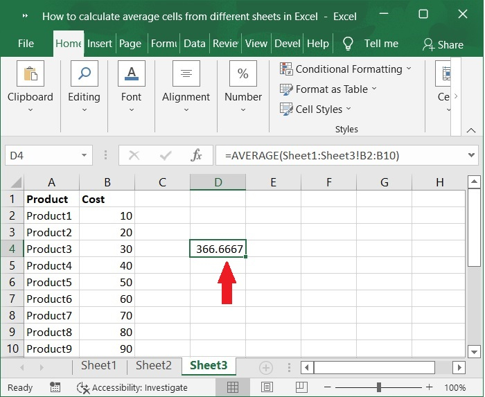The height and width of the screenshot is (397, 485).
Task: Click the Editing magnifier icon
Action: pyautogui.click(x=84, y=74)
